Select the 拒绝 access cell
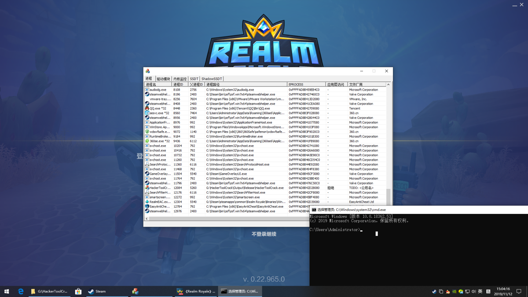528x297 pixels. (336, 188)
